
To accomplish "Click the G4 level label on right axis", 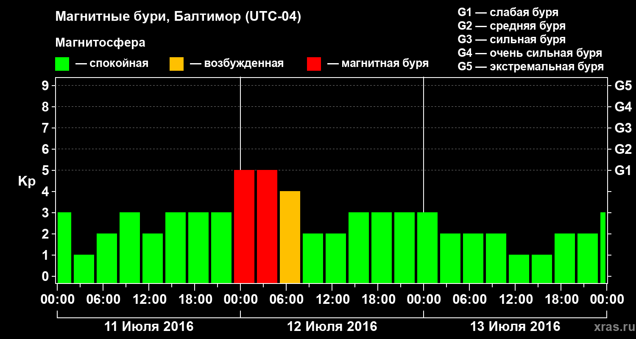I will [x=623, y=107].
